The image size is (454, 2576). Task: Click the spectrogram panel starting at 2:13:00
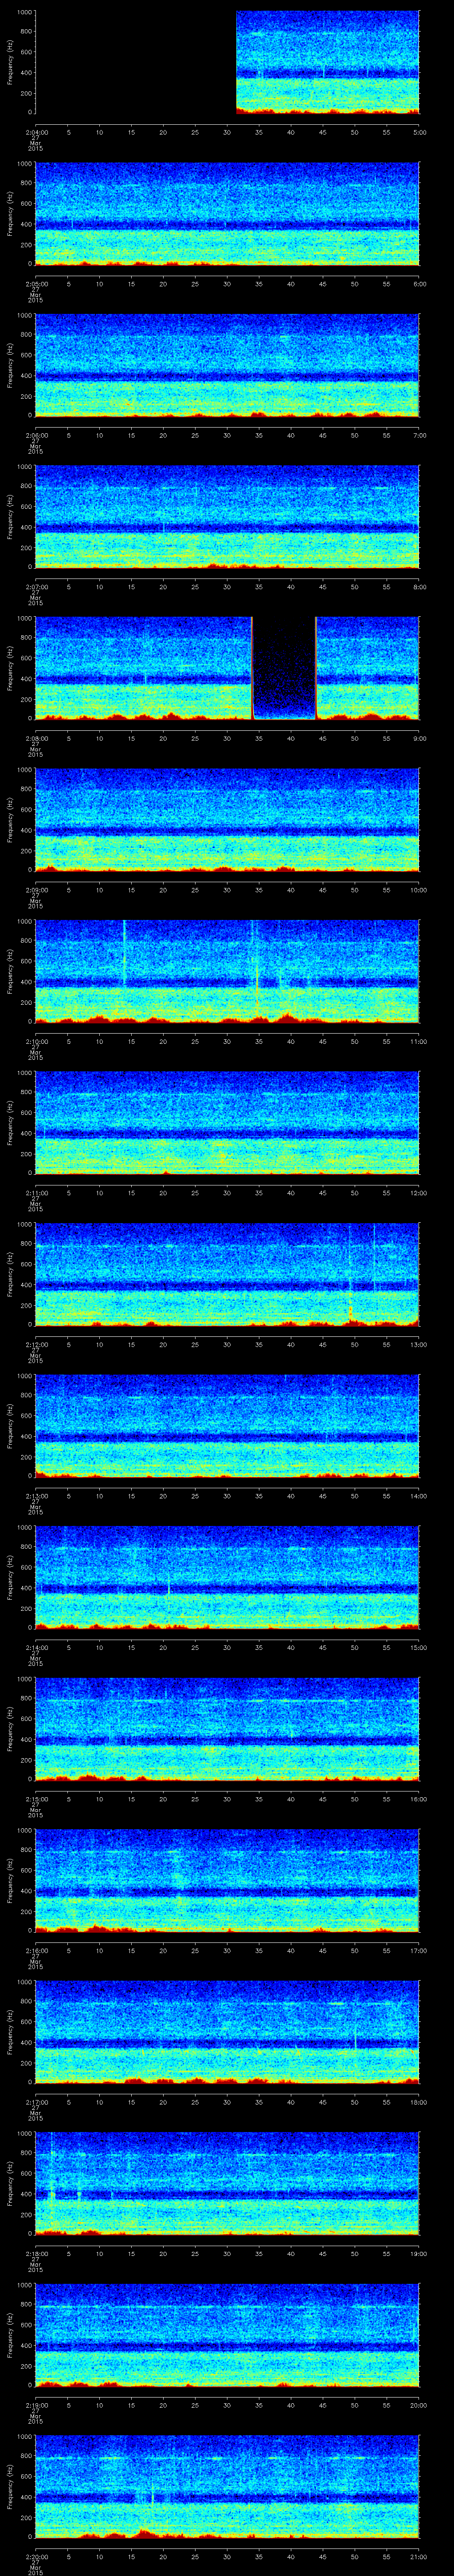(227, 1426)
